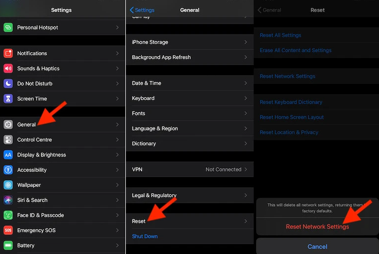This screenshot has height=254, width=379.
Task: Tap the Screen Time hourglass icon
Action: point(8,99)
